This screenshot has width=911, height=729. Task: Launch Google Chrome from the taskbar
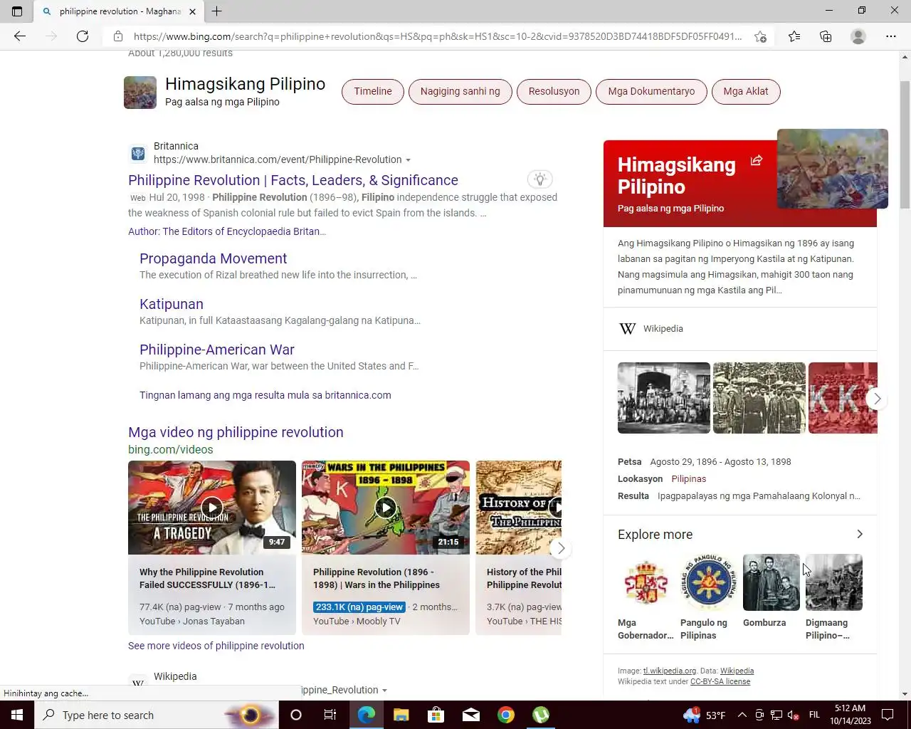coord(506,715)
